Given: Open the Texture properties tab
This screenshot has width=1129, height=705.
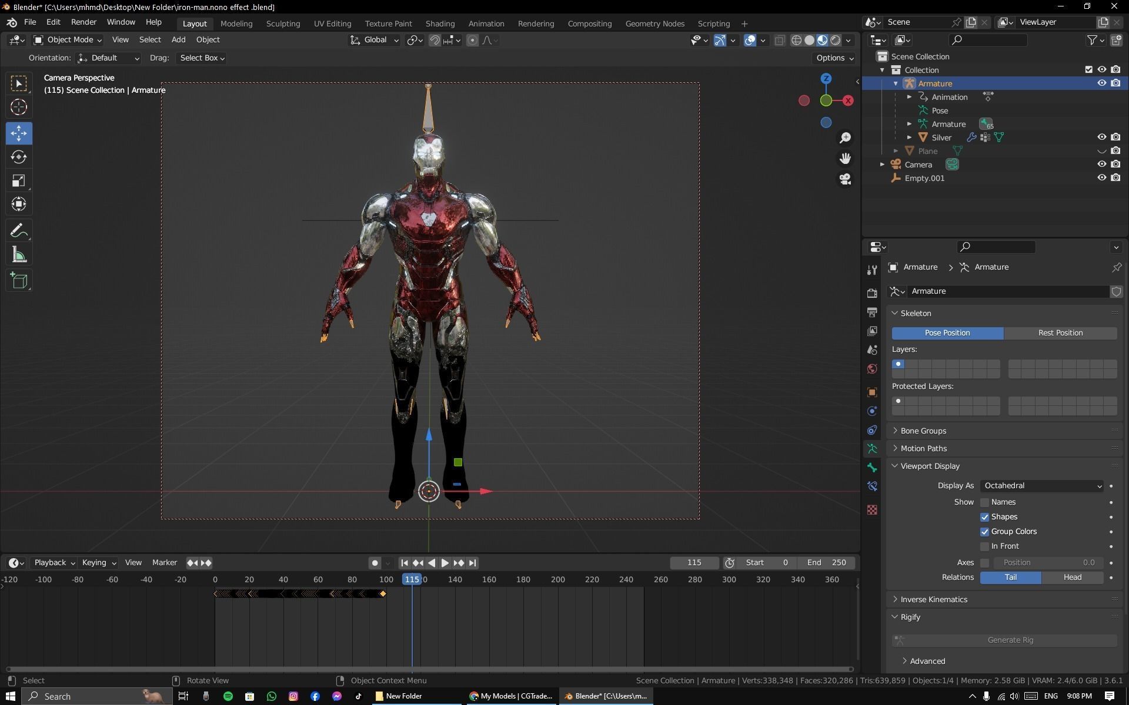Looking at the screenshot, I should tap(872, 509).
